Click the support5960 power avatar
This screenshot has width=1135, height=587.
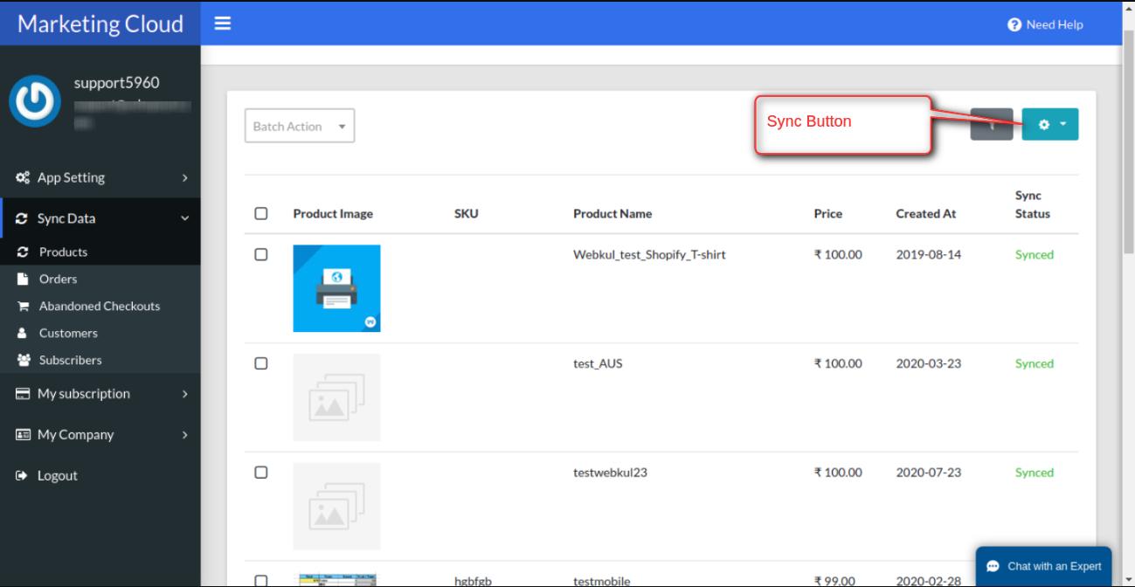[x=36, y=102]
